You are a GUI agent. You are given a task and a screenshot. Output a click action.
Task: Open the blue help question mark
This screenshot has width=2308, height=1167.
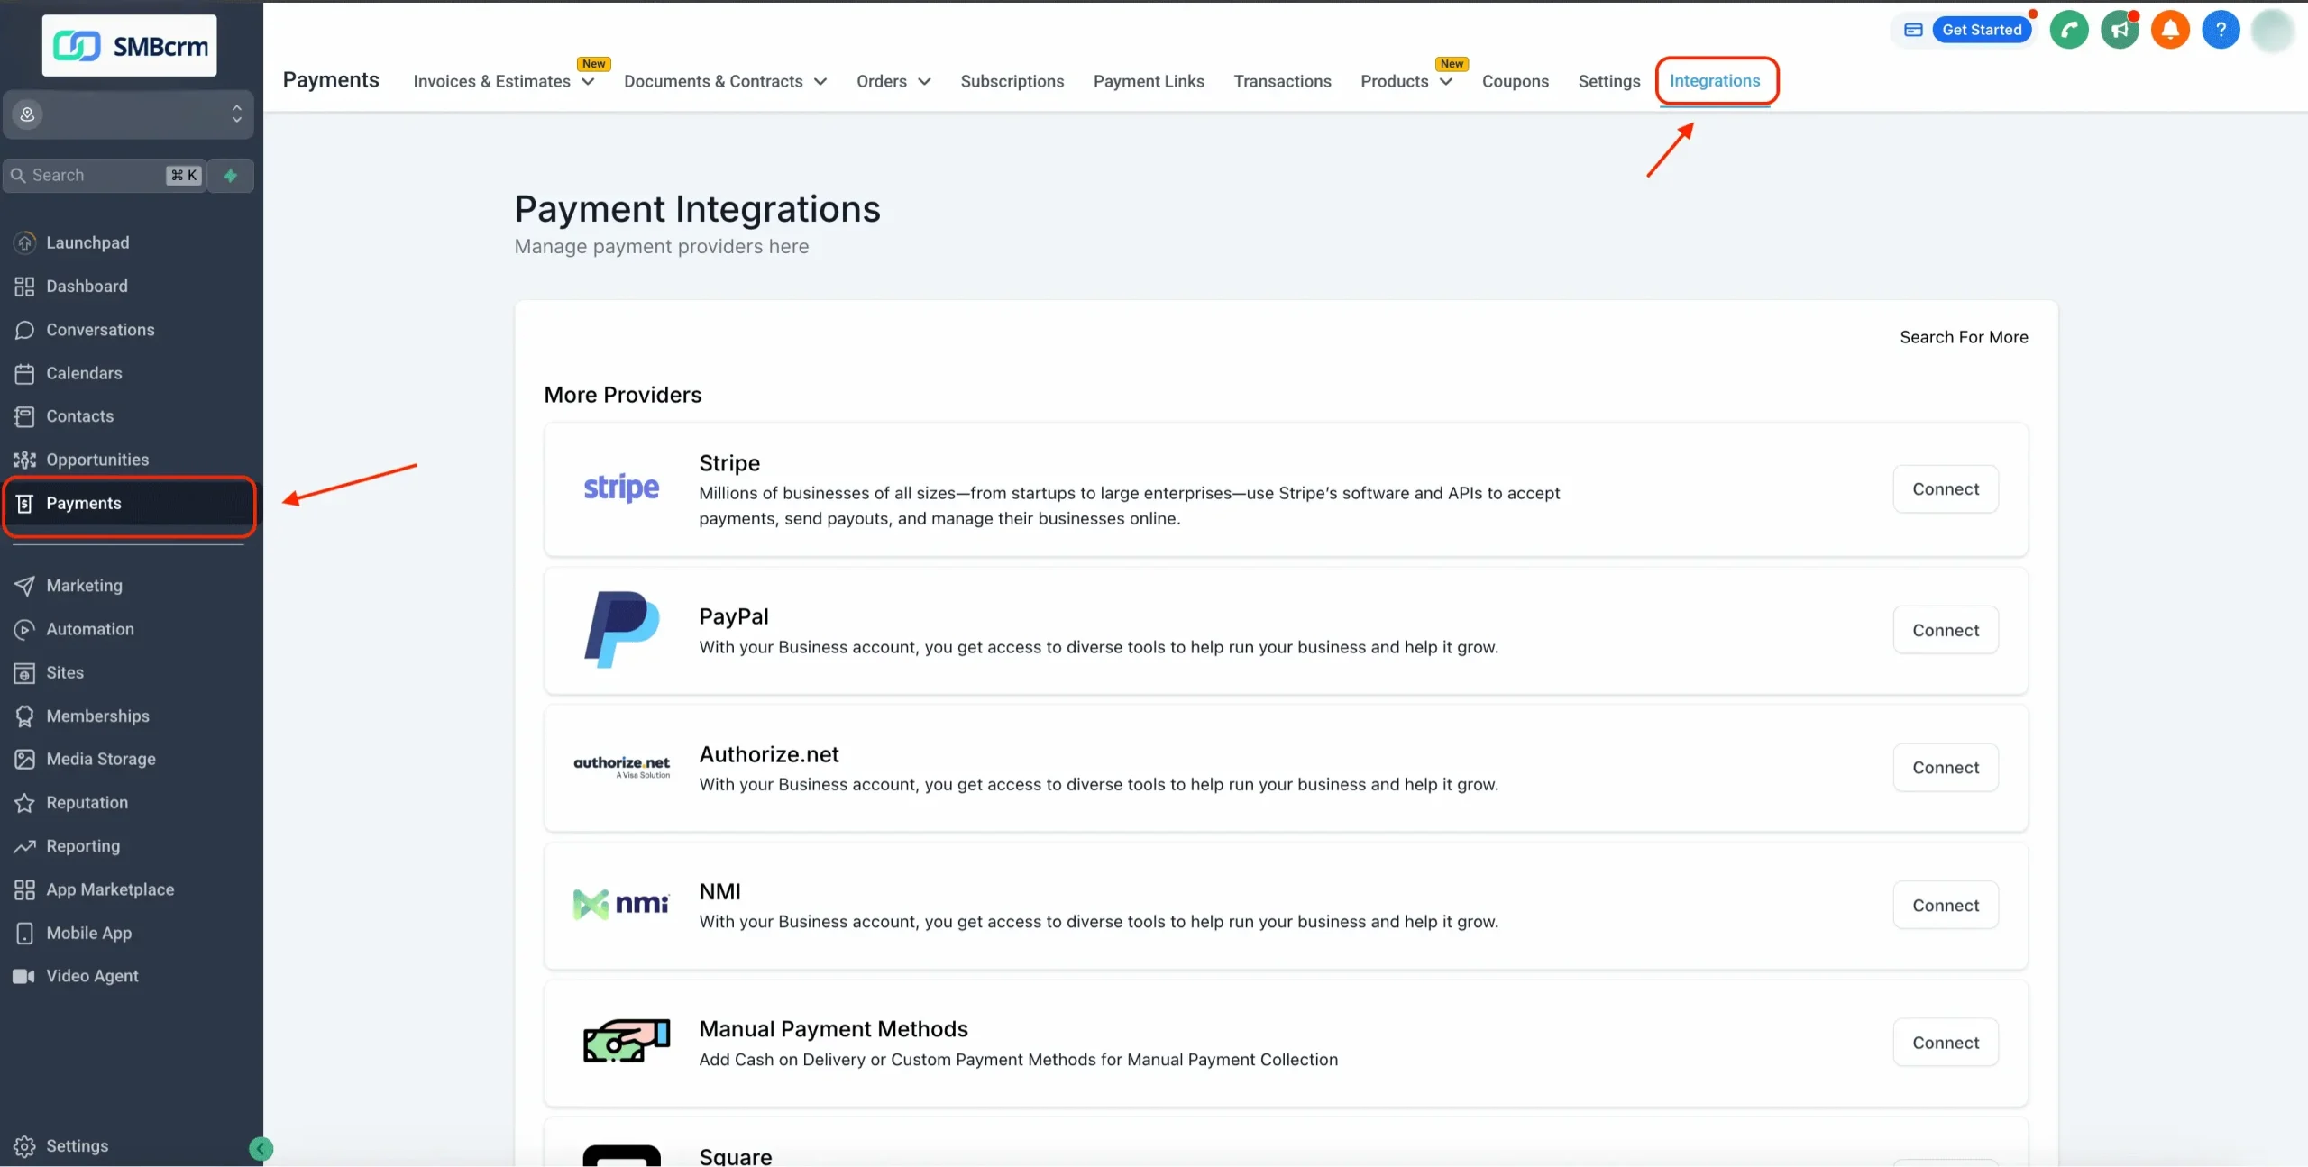[x=2221, y=30]
